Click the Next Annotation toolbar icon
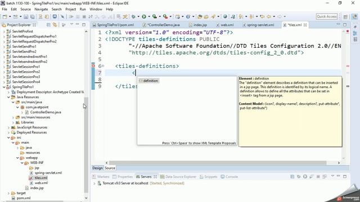360x202 pixels. coord(240,16)
